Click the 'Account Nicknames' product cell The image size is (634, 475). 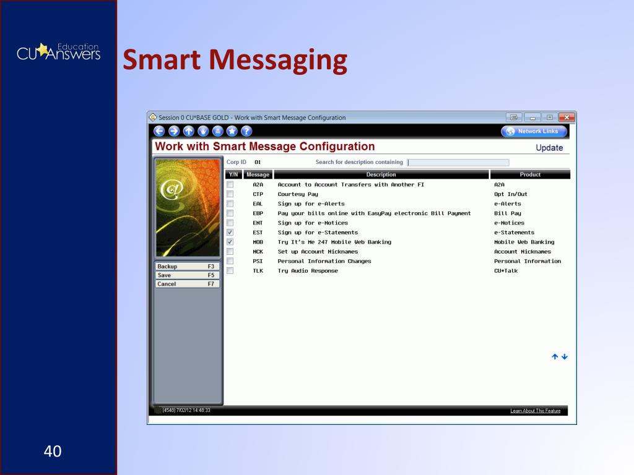pos(523,252)
